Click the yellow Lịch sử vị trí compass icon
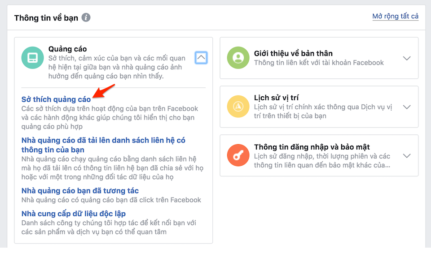The image size is (431, 266). coord(238,107)
